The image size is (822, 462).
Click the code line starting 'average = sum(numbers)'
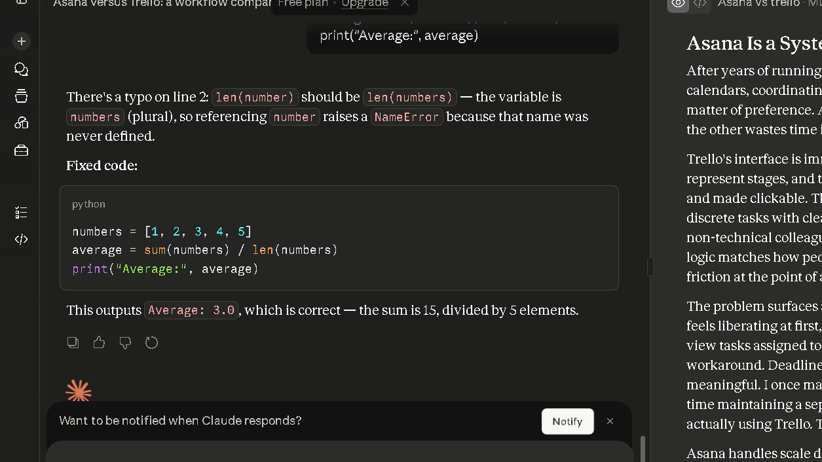coord(205,250)
